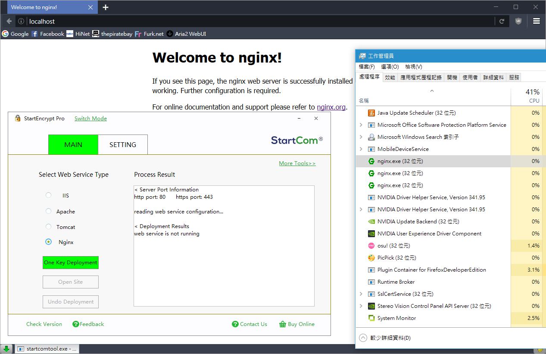Viewport: 546px width, 354px height.
Task: Follow the nginx.org link
Action: pyautogui.click(x=331, y=107)
